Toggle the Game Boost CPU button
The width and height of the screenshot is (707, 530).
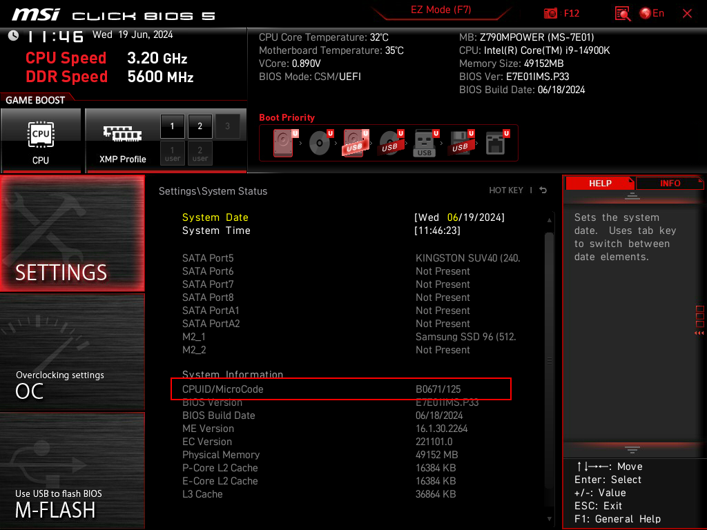click(41, 141)
